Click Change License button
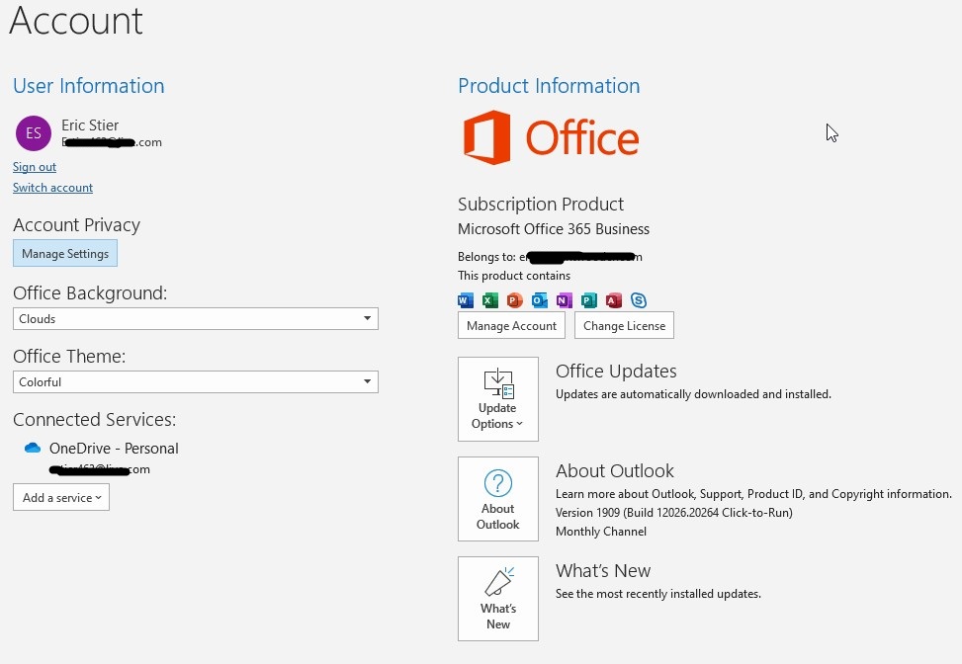 624,325
